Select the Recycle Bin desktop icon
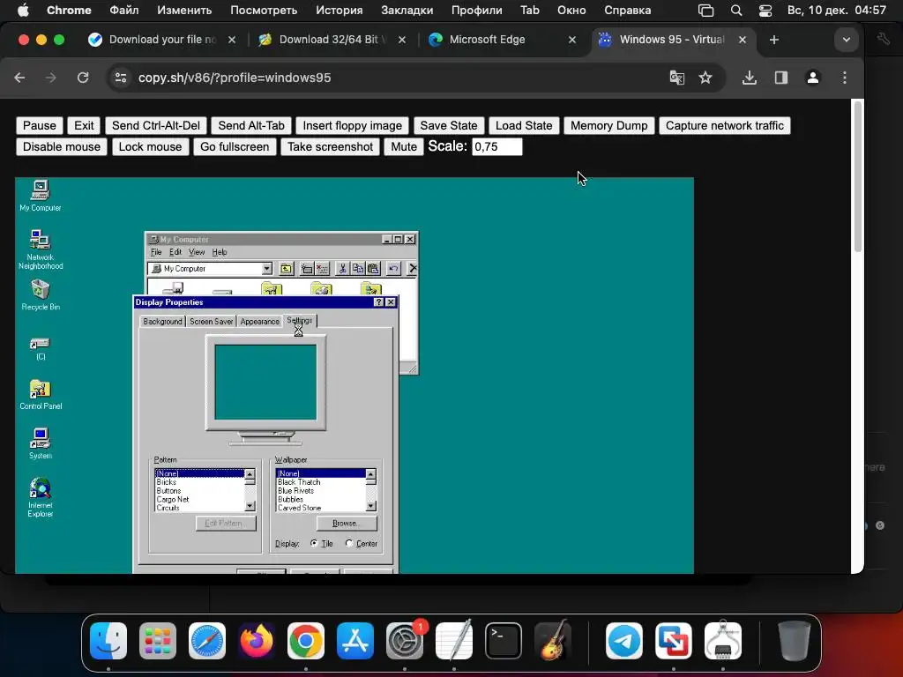This screenshot has width=903, height=677. point(41,294)
